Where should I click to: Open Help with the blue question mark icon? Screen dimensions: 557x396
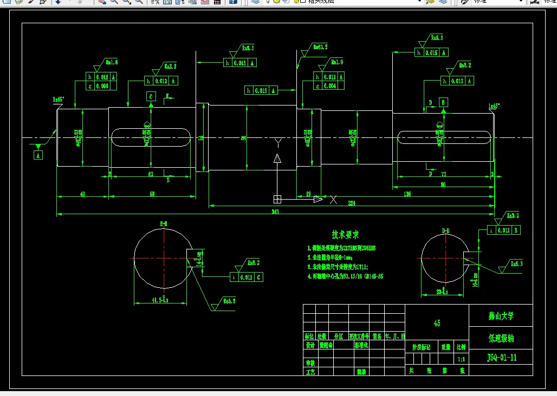pyautogui.click(x=232, y=2)
